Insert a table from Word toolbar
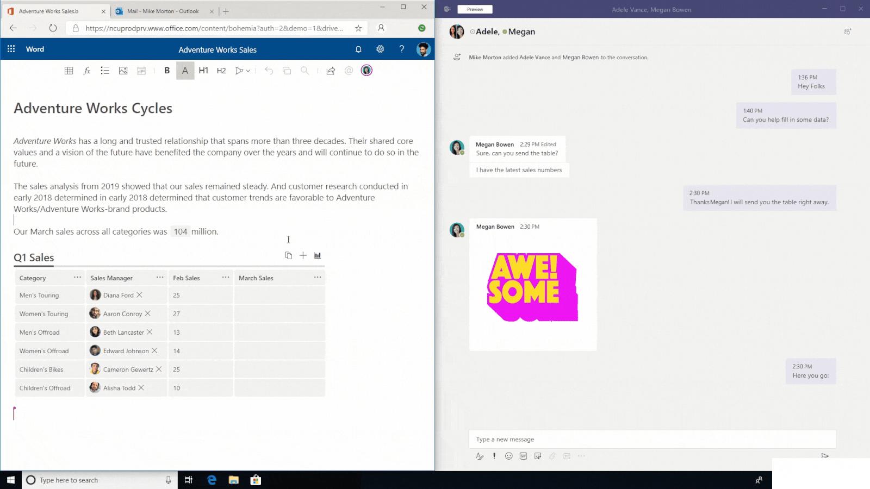 tap(69, 71)
